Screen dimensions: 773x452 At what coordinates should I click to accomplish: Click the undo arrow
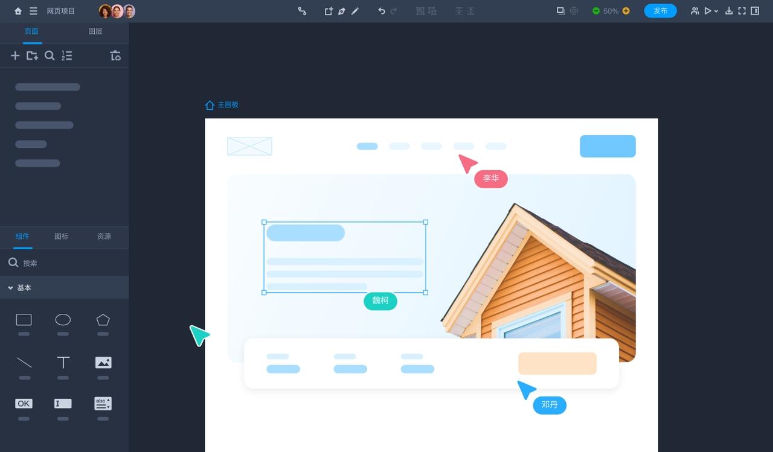381,11
